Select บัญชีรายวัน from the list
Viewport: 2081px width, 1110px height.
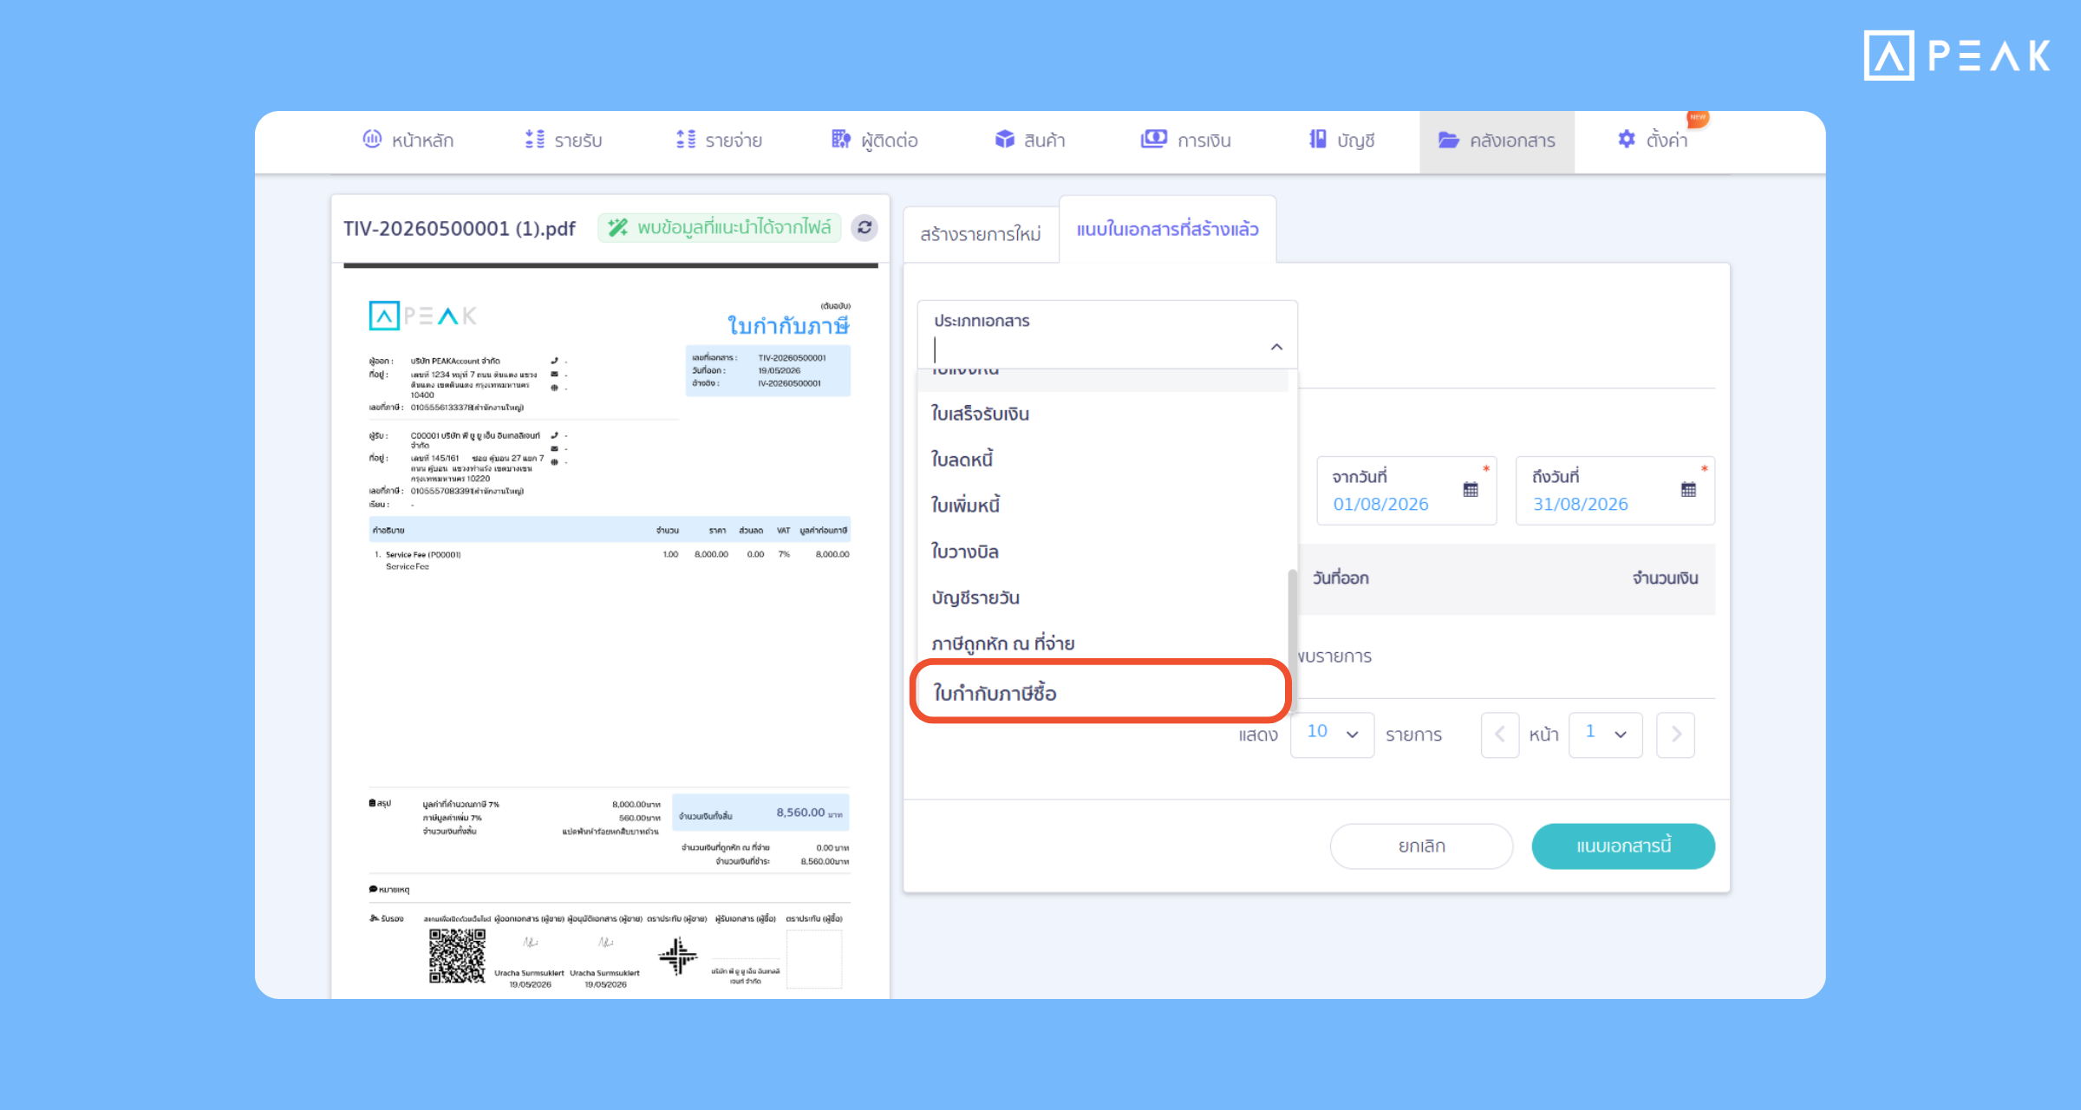click(1103, 597)
